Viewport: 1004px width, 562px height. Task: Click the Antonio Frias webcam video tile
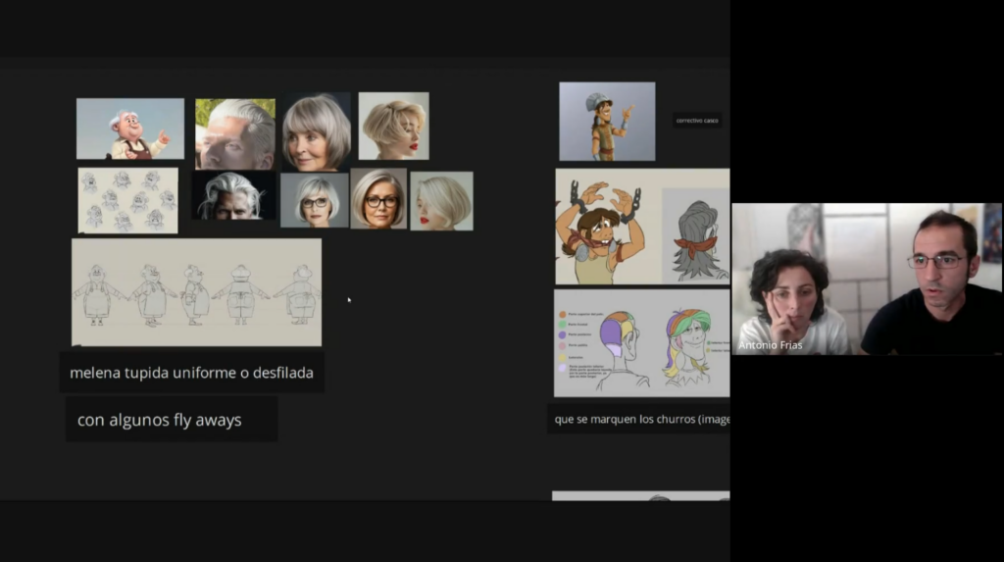click(x=867, y=279)
